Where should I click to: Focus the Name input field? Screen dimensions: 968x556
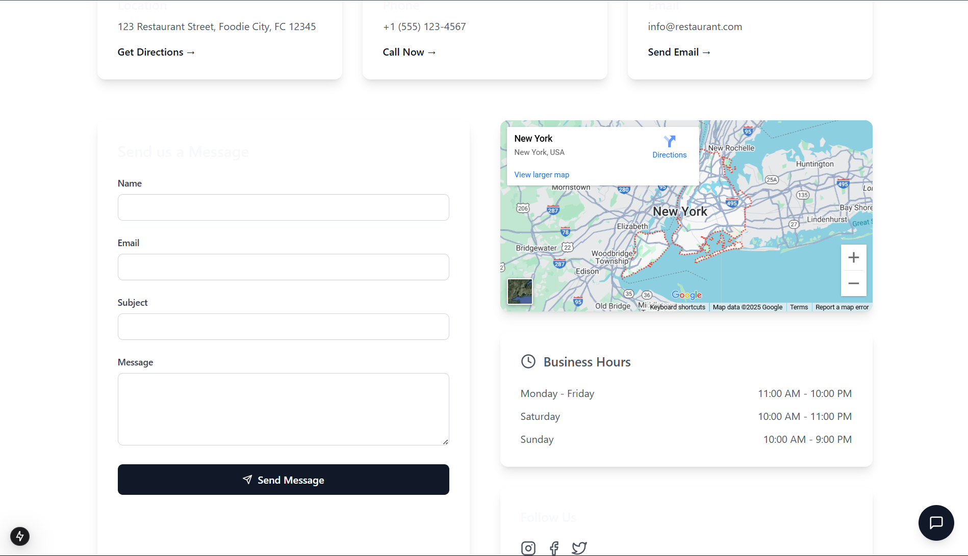pos(284,207)
